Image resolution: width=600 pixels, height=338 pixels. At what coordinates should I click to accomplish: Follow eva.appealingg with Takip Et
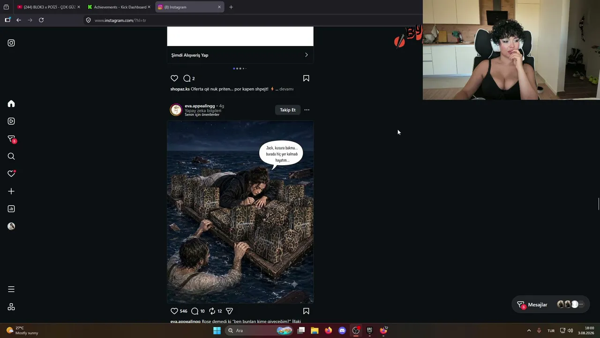pos(288,110)
